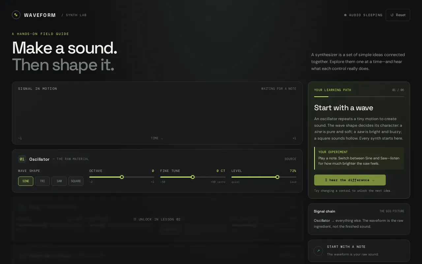Click the '0 CT' fine tune value
The image size is (422, 264).
pos(221,171)
